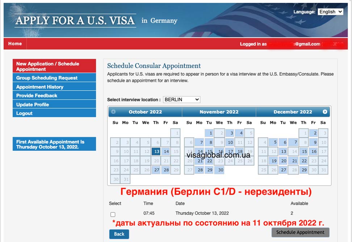Click the 'Thursday October 13, 2022' date text
352x242 pixels.
coord(202,213)
